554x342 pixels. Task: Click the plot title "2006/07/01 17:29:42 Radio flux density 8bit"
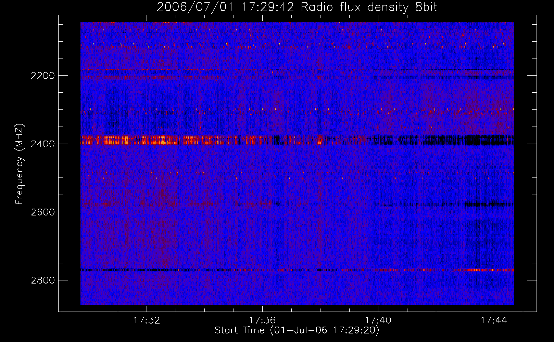297,7
